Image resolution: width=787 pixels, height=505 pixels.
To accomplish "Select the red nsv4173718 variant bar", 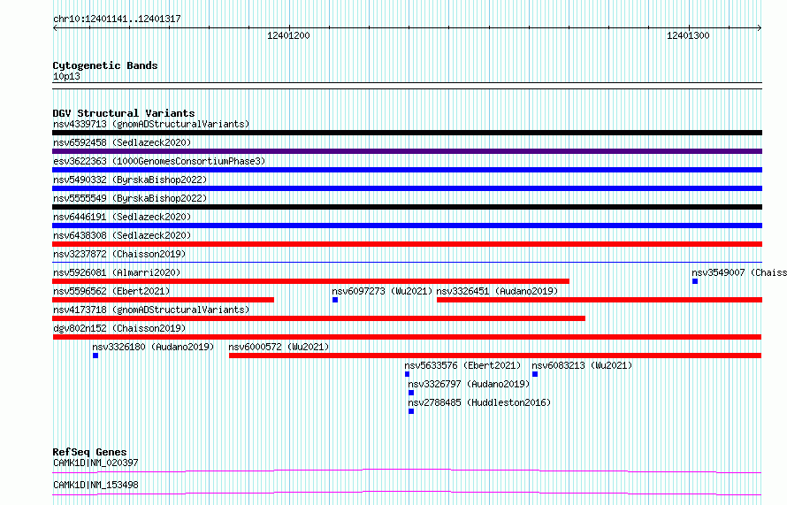I will 318,318.
